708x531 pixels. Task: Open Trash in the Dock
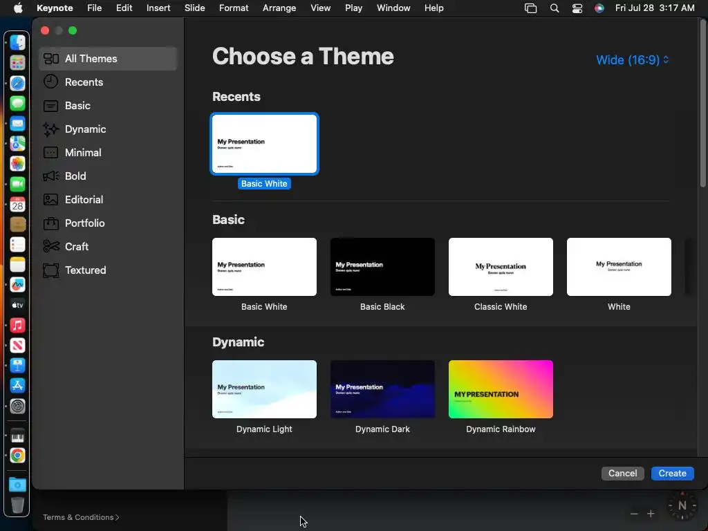point(17,505)
